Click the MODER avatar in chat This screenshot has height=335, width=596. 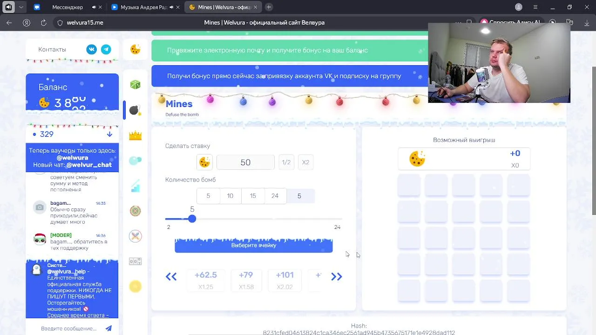tap(40, 238)
